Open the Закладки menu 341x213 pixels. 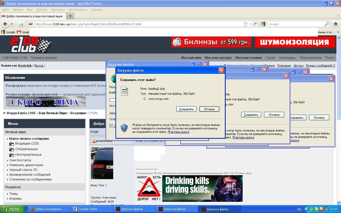point(58,10)
